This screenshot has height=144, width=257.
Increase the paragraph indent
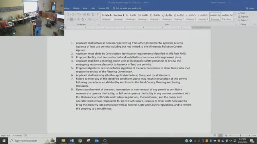pos(88,14)
